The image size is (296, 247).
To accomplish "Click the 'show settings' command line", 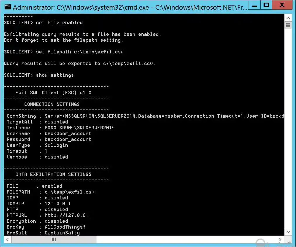I will 39,75.
